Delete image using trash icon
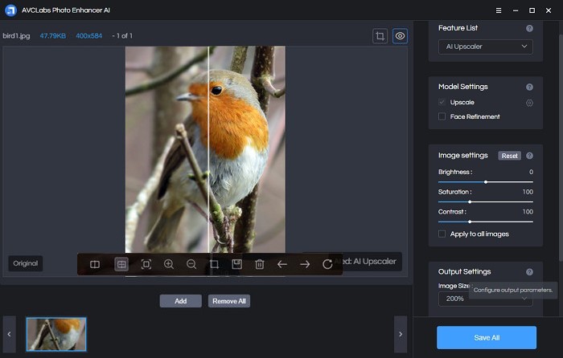This screenshot has width=563, height=358. coord(260,264)
